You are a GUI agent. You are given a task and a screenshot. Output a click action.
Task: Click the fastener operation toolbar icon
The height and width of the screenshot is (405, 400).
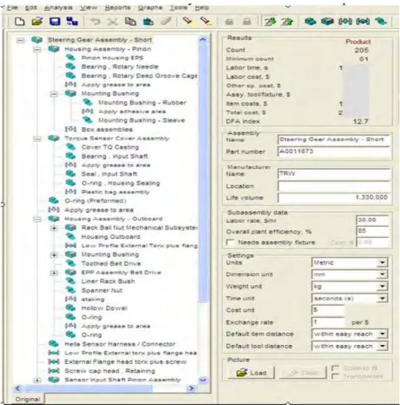(363, 21)
